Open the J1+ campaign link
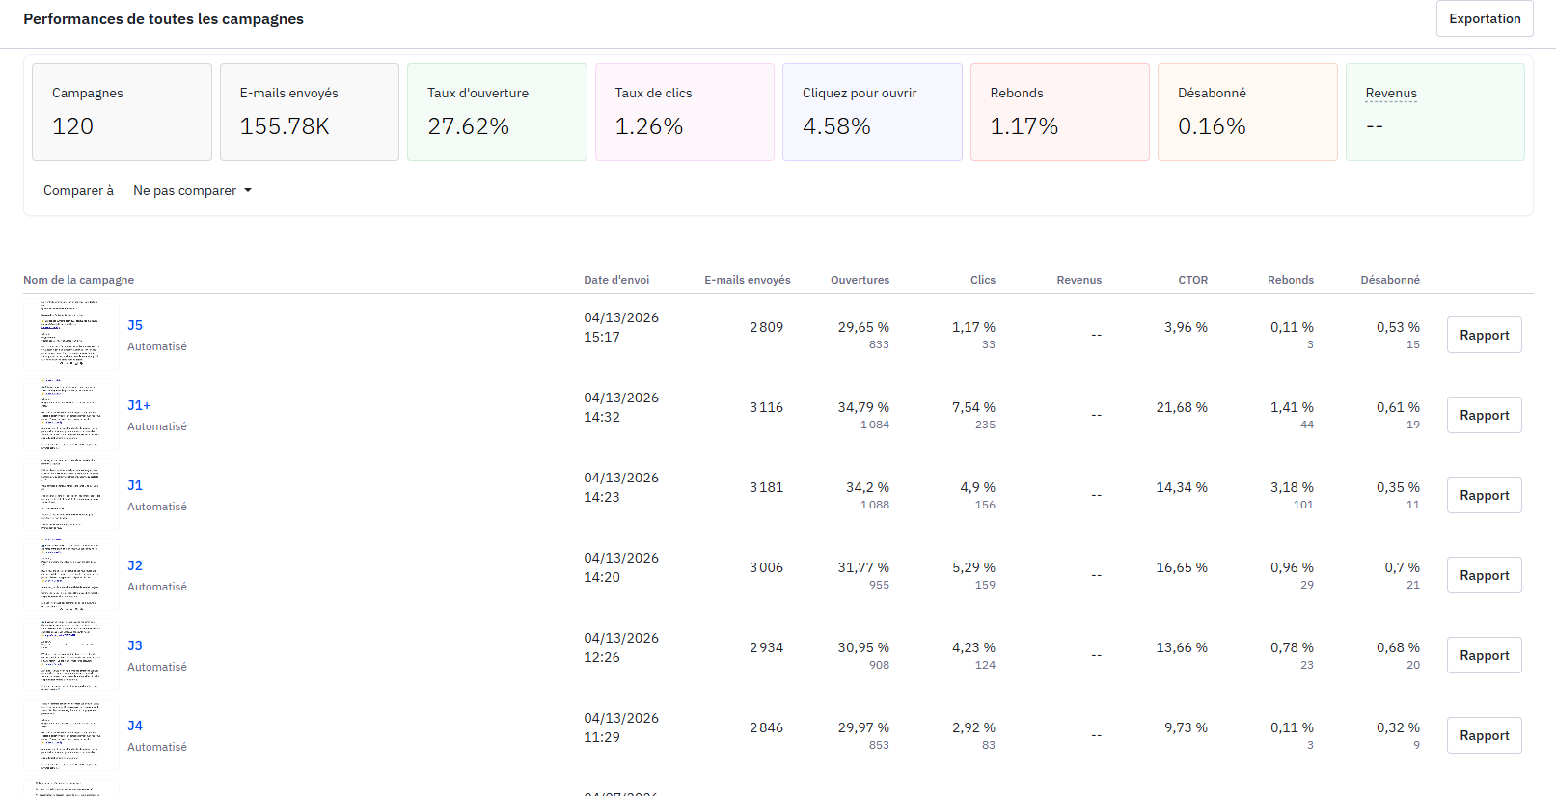The width and height of the screenshot is (1556, 796). (139, 405)
